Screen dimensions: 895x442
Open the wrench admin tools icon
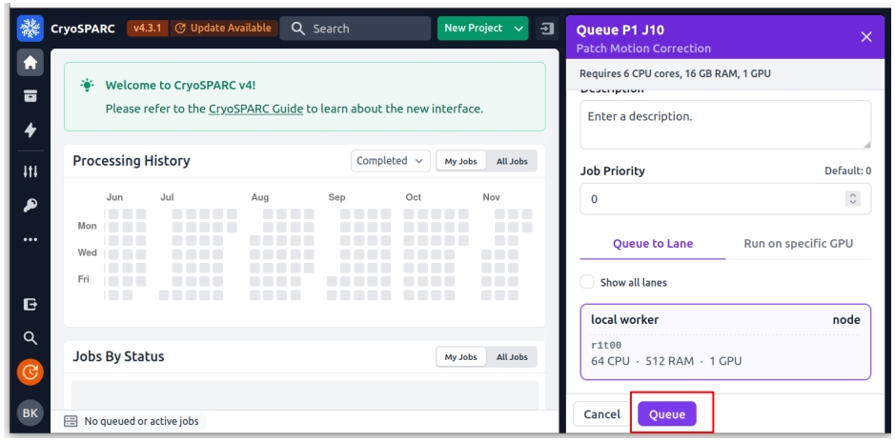tap(30, 205)
